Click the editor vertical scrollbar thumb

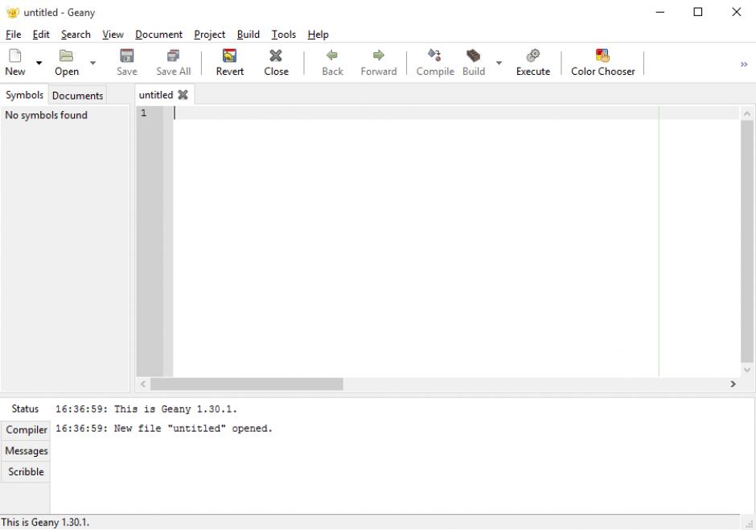(747, 241)
